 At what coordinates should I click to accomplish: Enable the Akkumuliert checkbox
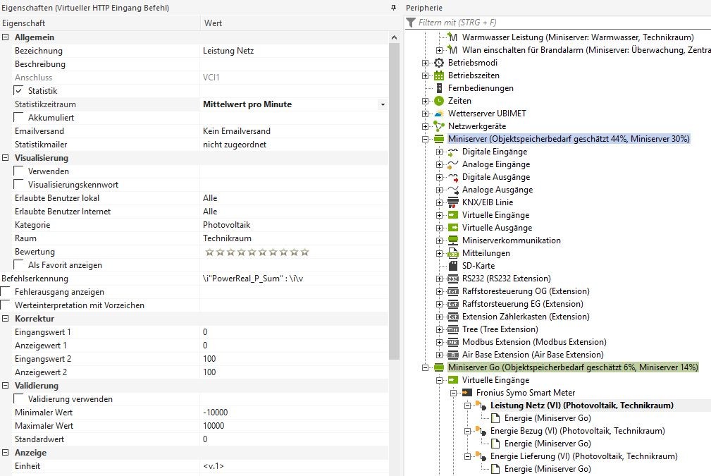click(x=19, y=118)
